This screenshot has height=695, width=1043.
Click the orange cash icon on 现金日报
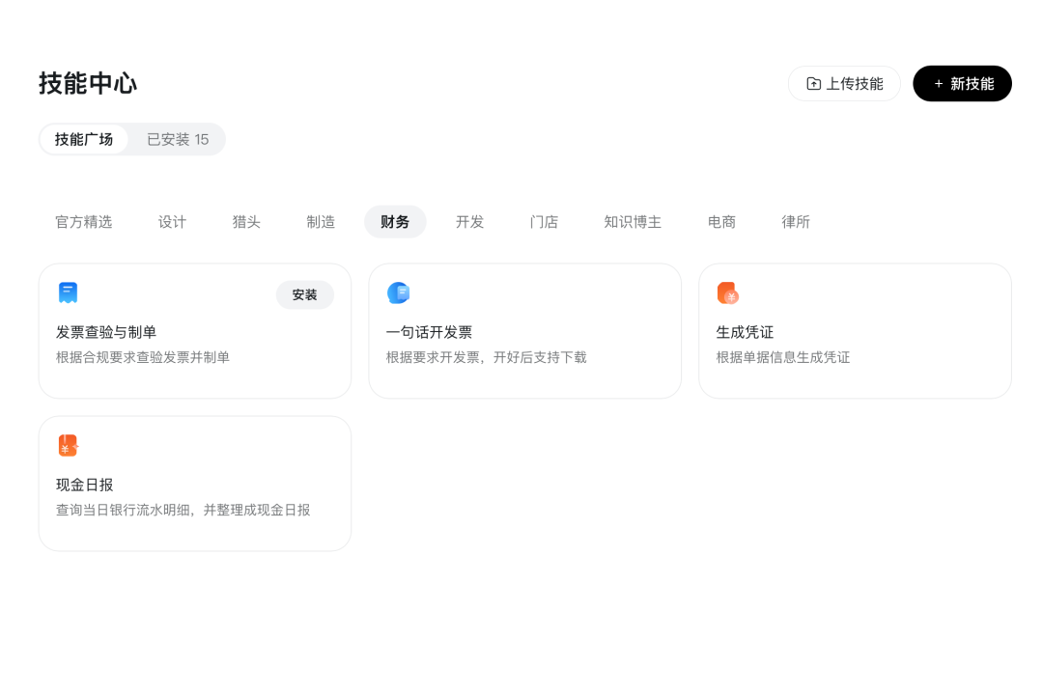tap(68, 446)
